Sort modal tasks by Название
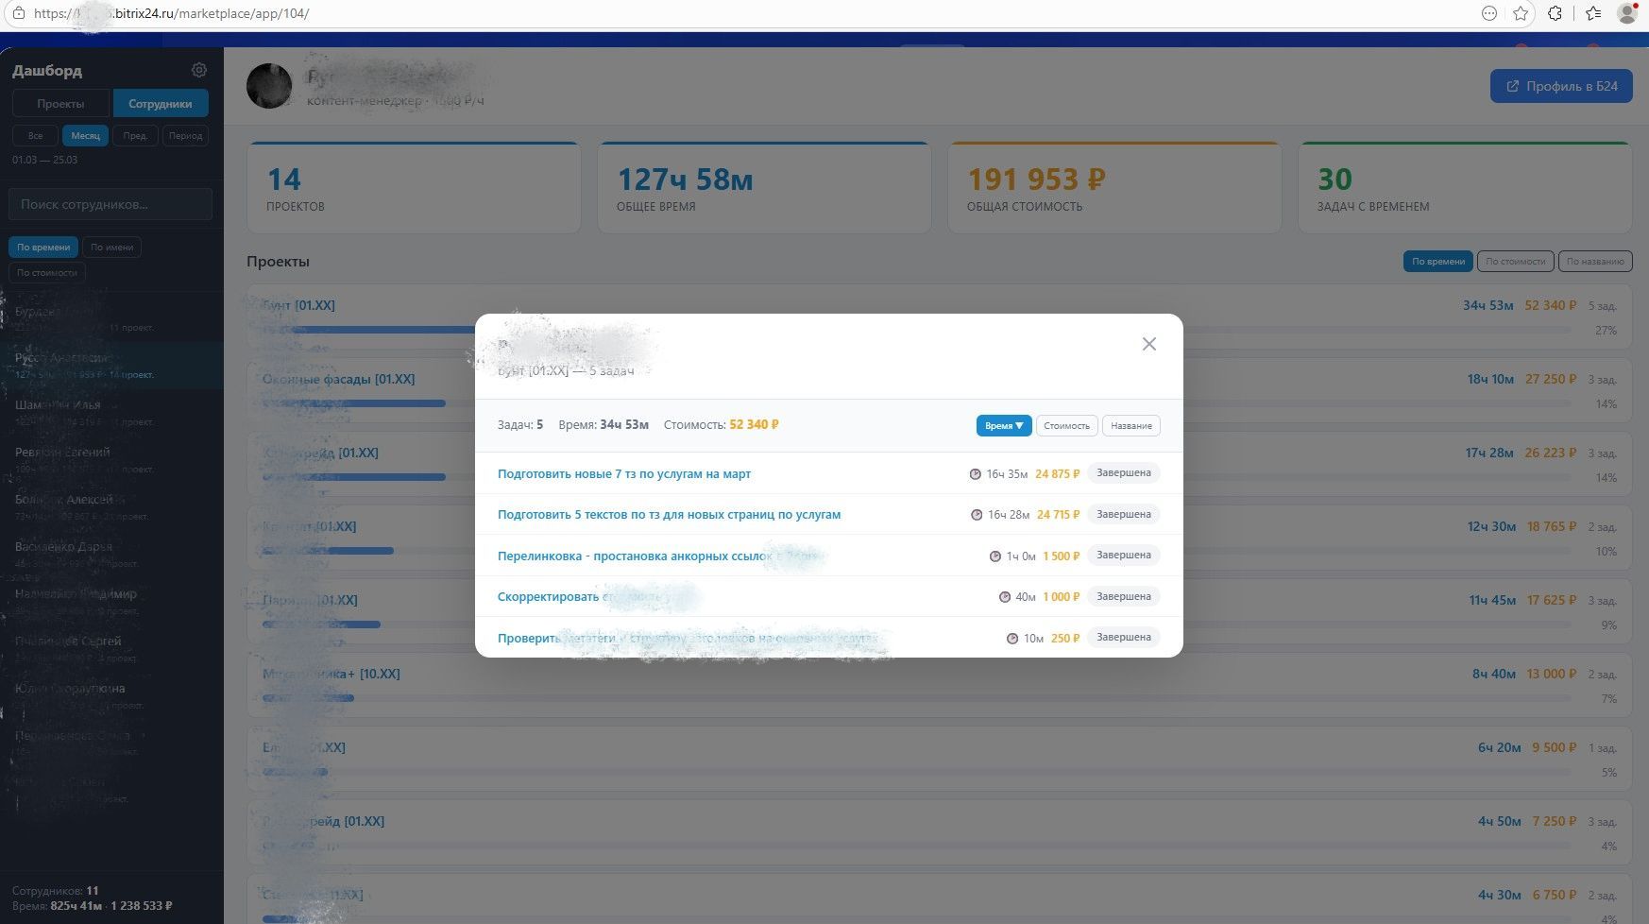 1130,426
